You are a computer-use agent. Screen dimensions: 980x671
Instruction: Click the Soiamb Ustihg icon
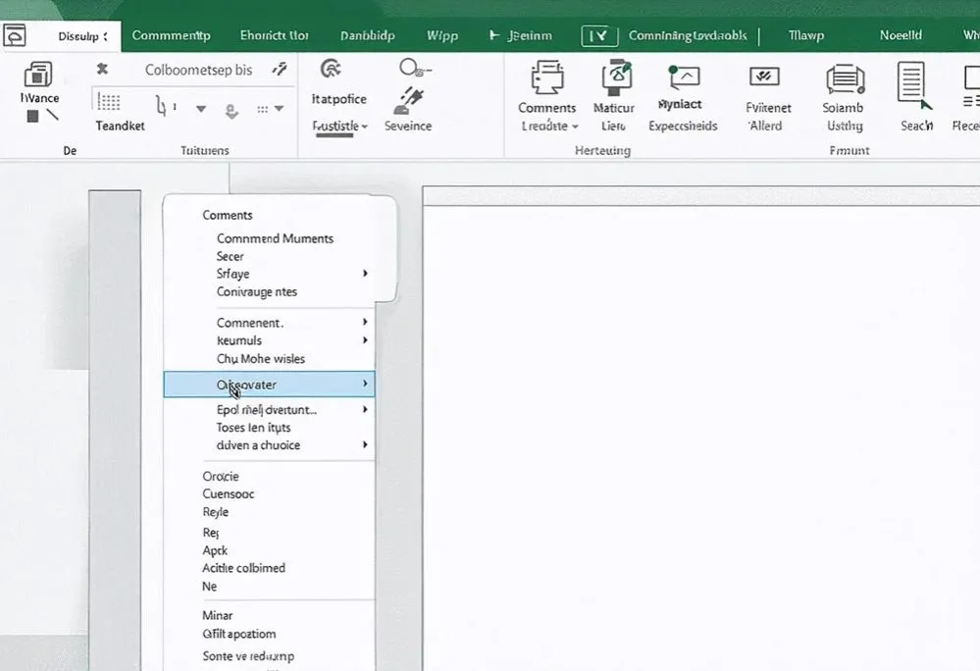pos(844,78)
